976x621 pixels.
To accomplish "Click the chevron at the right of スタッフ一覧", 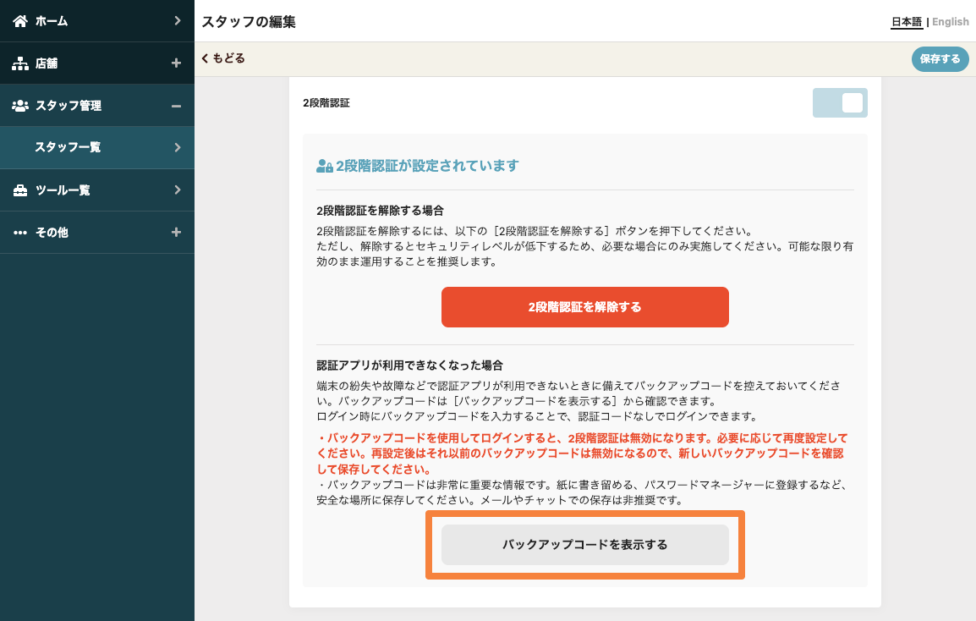I will pos(177,147).
